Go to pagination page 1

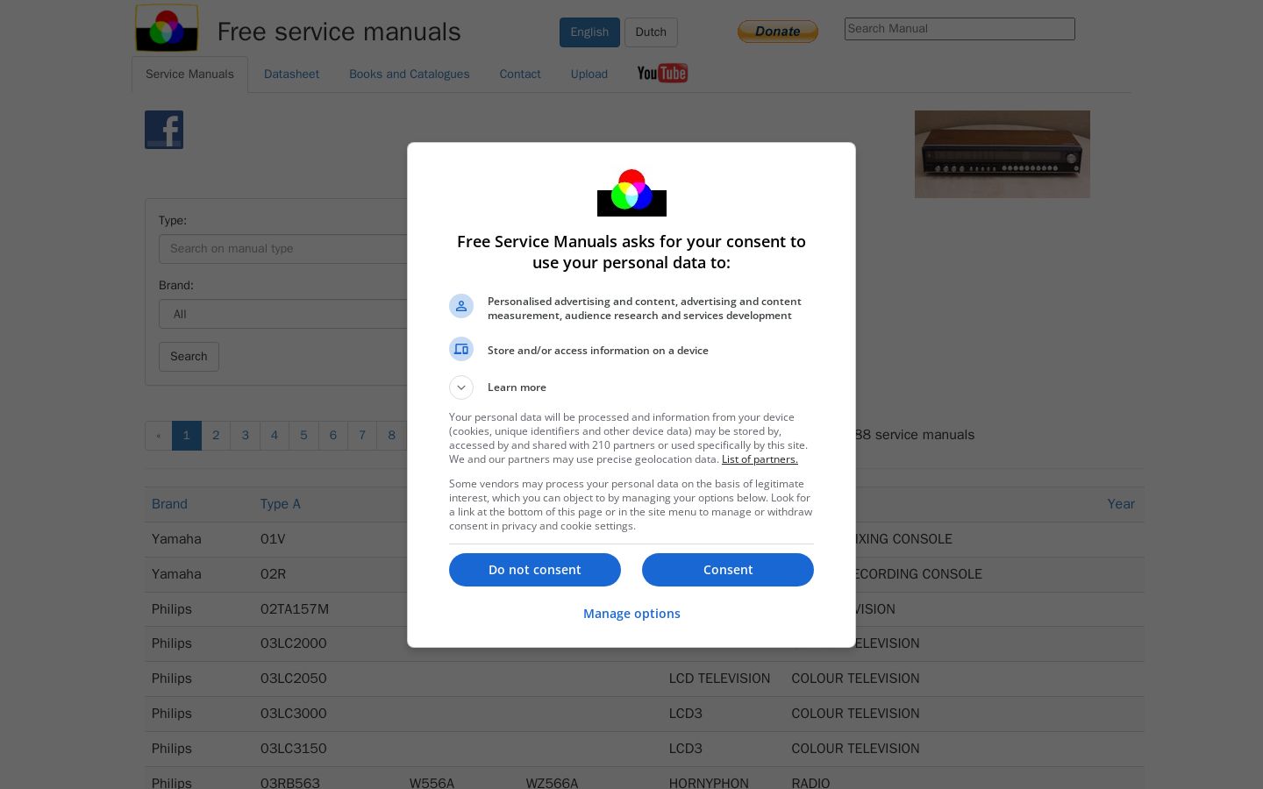point(187,436)
